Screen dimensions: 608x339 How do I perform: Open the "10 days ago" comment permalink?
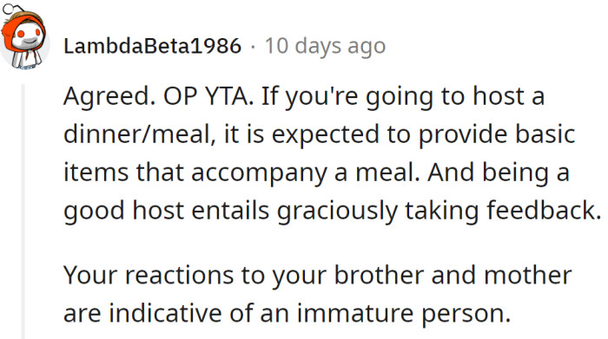pyautogui.click(x=325, y=46)
